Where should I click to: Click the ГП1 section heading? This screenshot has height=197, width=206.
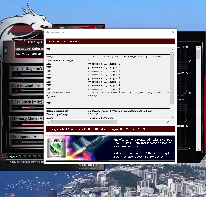coord(49,104)
